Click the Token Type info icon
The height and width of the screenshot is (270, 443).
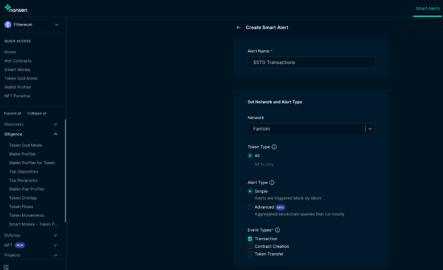click(x=274, y=147)
